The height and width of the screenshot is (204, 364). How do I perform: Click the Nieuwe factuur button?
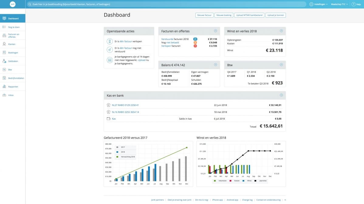coord(204,15)
